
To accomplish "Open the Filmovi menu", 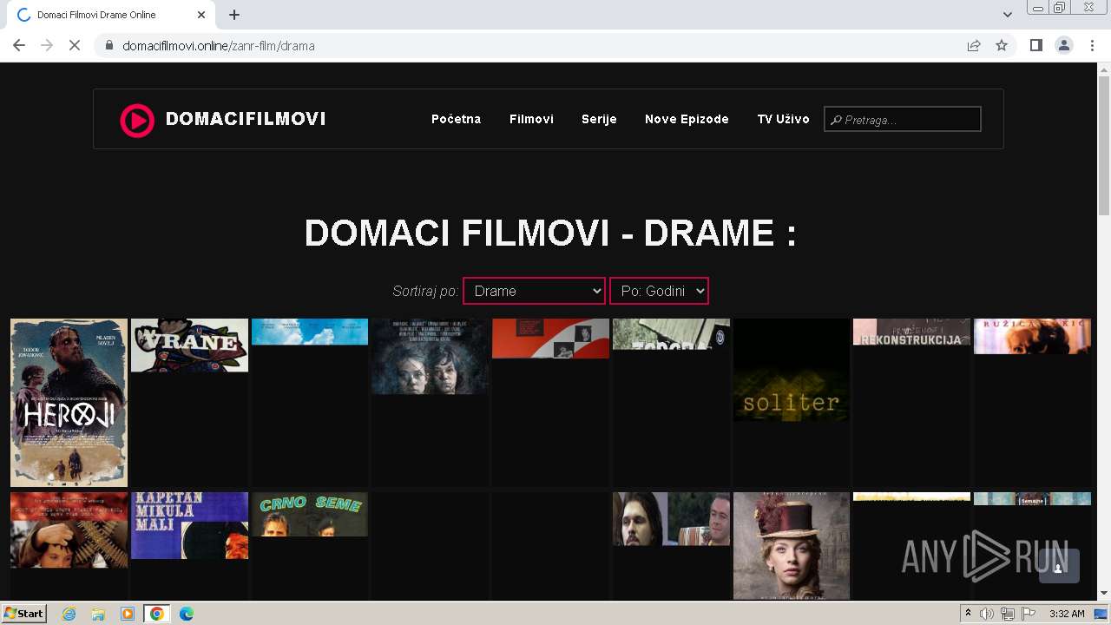I will [x=531, y=119].
